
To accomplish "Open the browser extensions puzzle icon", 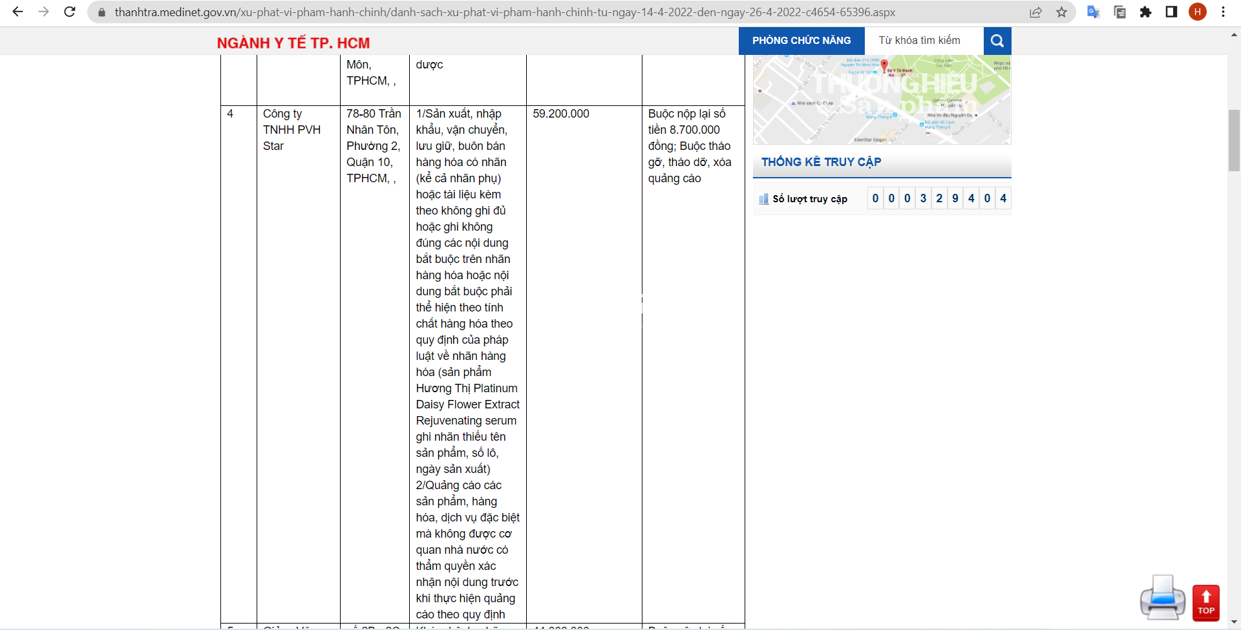I will 1145,12.
